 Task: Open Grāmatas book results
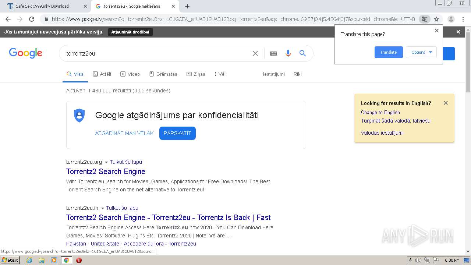pyautogui.click(x=163, y=74)
